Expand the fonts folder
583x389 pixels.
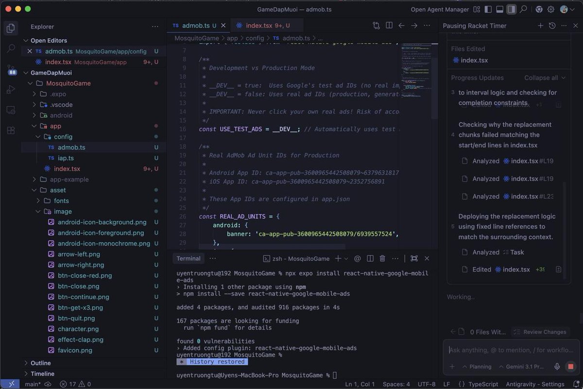tap(61, 201)
